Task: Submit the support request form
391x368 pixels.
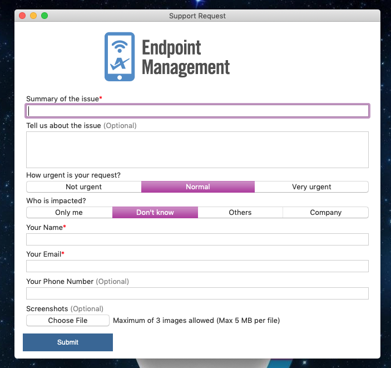Action: point(68,342)
